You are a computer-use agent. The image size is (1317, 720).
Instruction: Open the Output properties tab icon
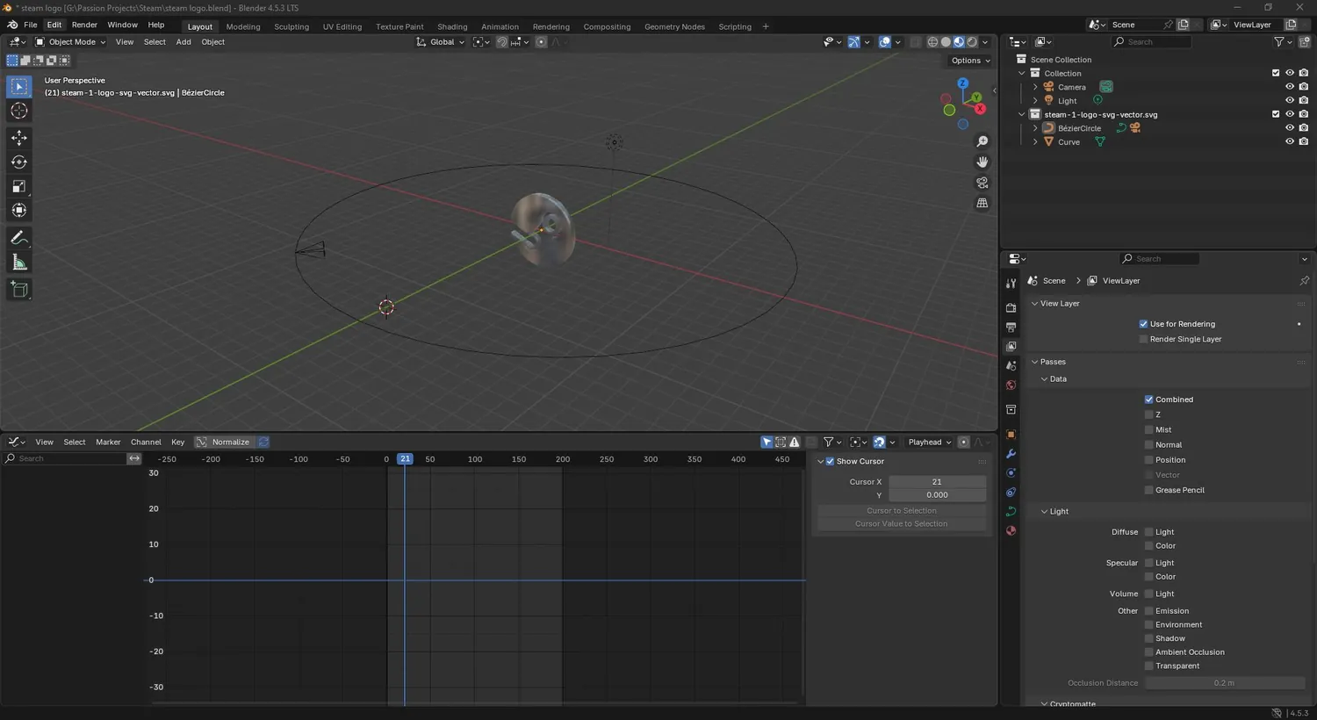1011,328
